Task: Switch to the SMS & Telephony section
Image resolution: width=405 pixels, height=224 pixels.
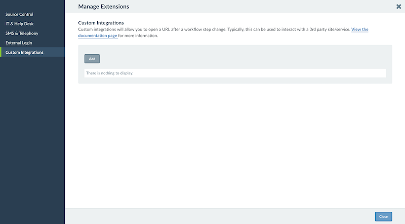Action: (x=22, y=33)
